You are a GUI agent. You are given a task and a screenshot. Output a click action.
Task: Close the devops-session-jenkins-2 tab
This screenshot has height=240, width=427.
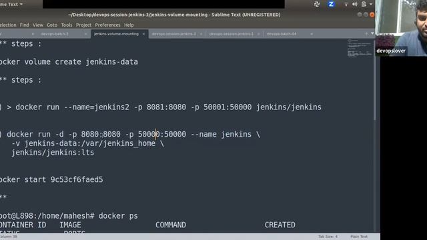tap(201, 34)
